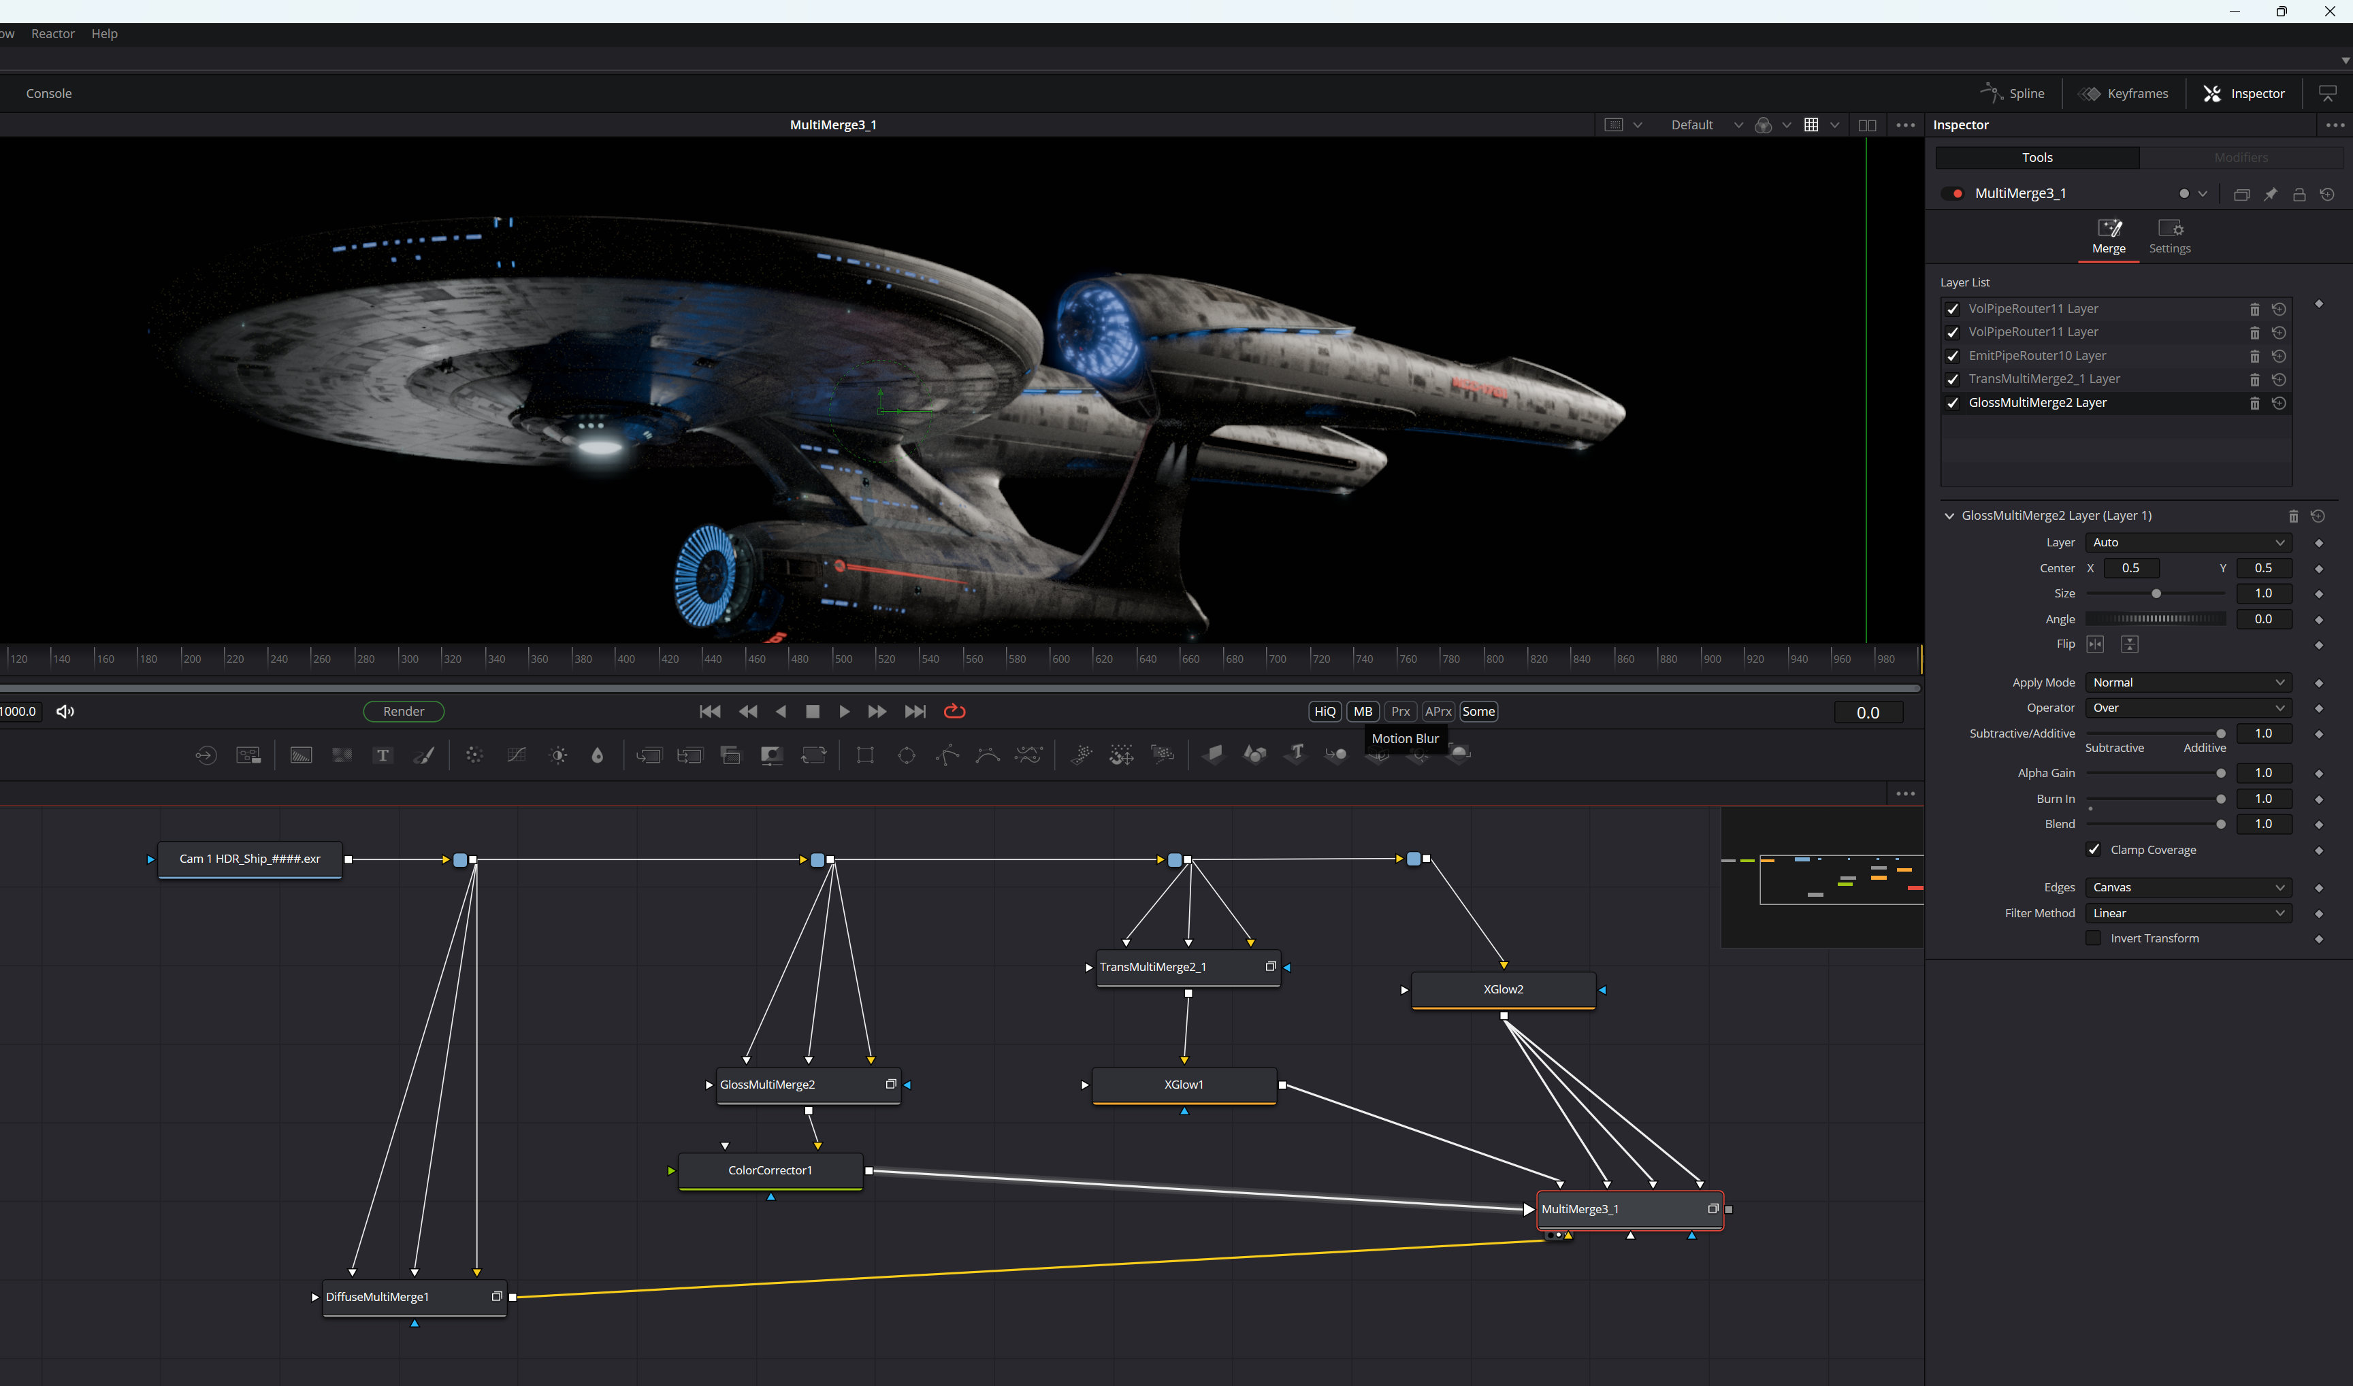Reset the EmitPipeRouter10 Layer row
The width and height of the screenshot is (2353, 1386).
pos(2278,356)
